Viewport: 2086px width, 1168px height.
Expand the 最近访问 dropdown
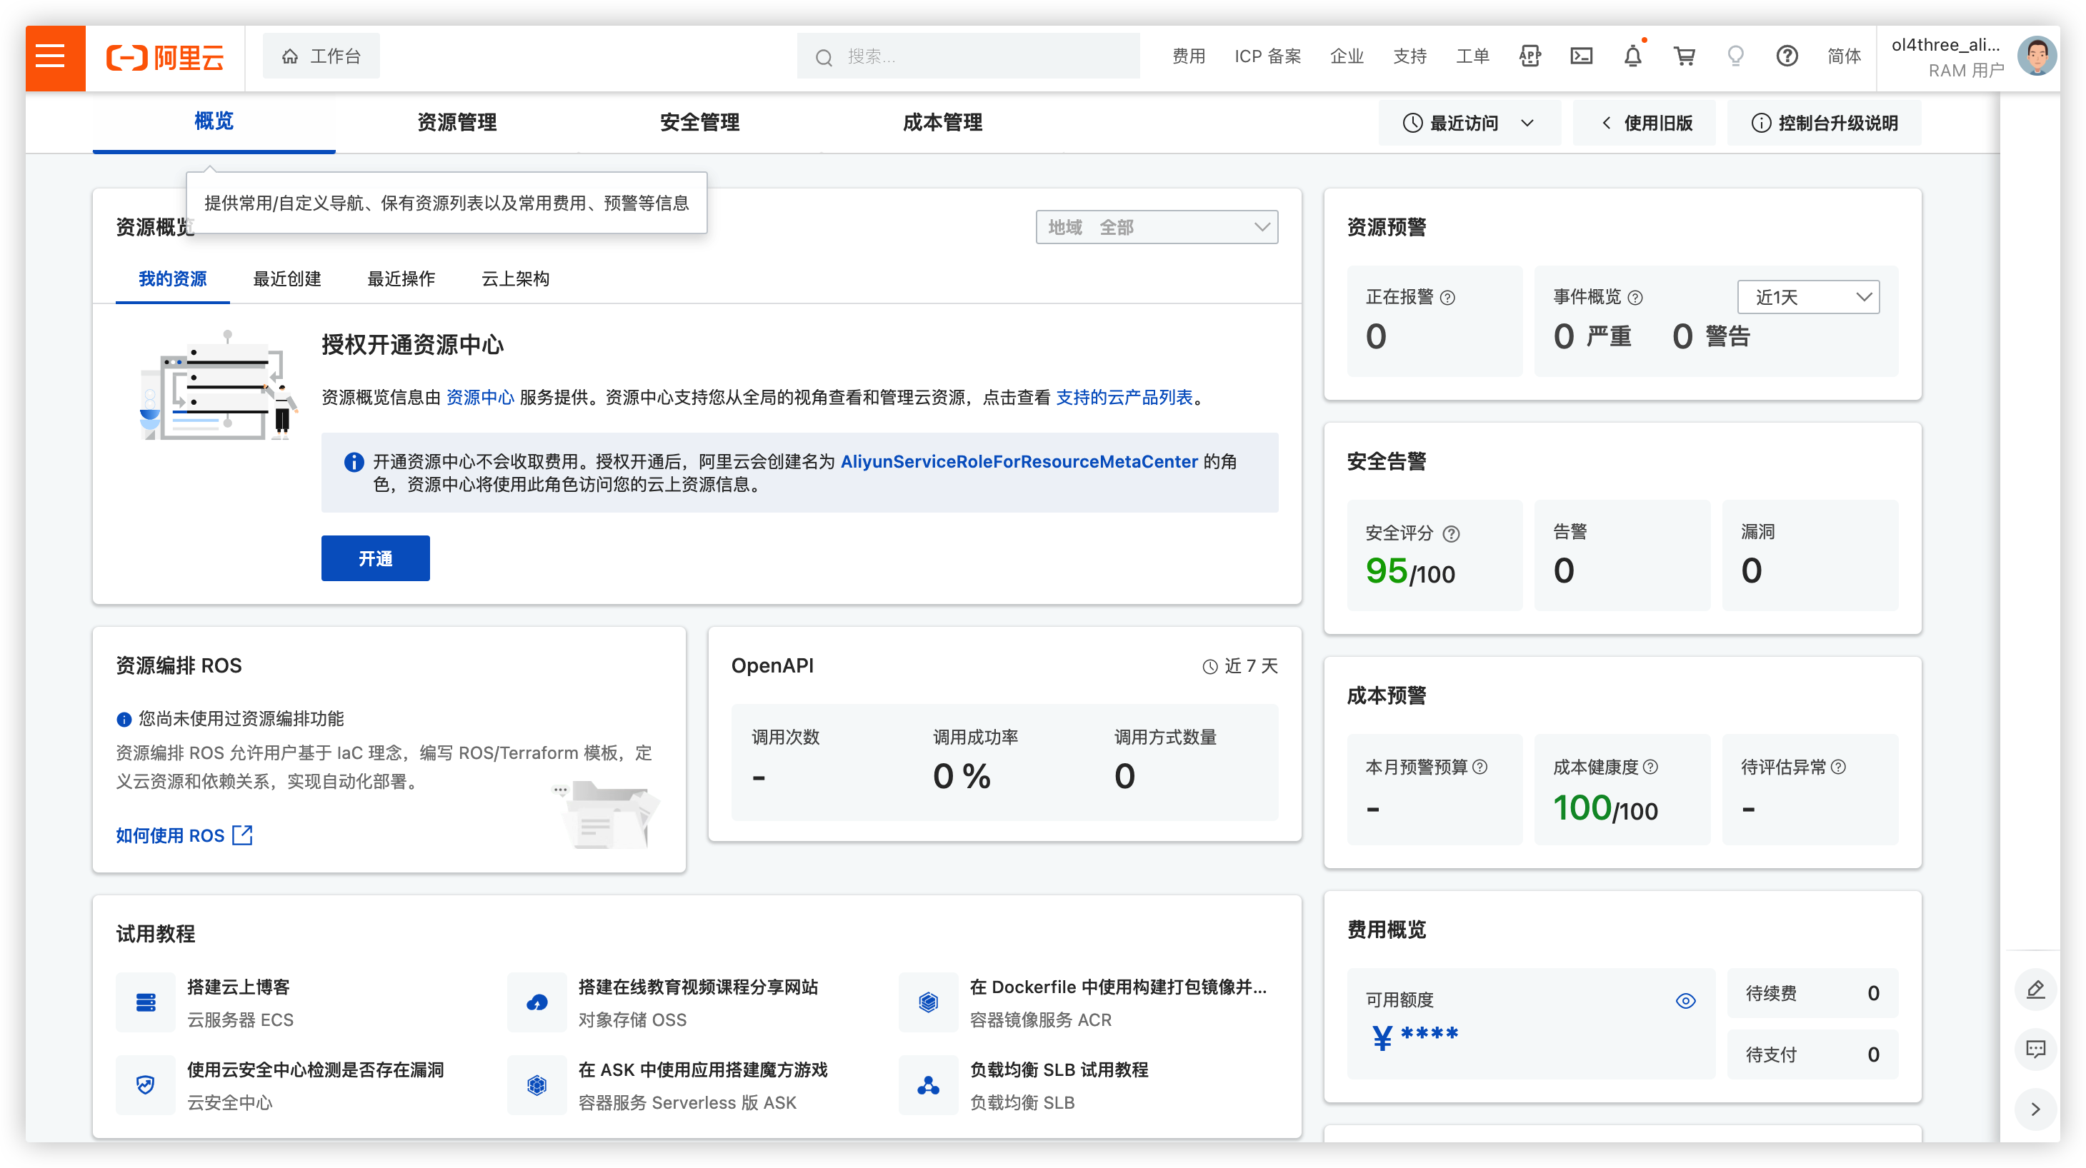pos(1469,123)
